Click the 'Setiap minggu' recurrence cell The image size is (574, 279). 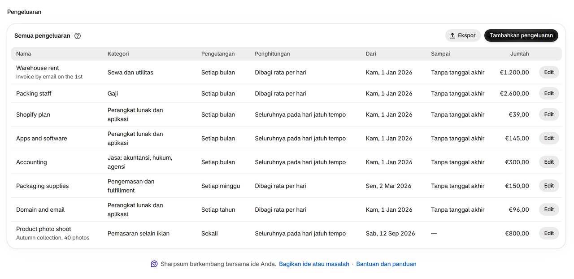click(221, 186)
